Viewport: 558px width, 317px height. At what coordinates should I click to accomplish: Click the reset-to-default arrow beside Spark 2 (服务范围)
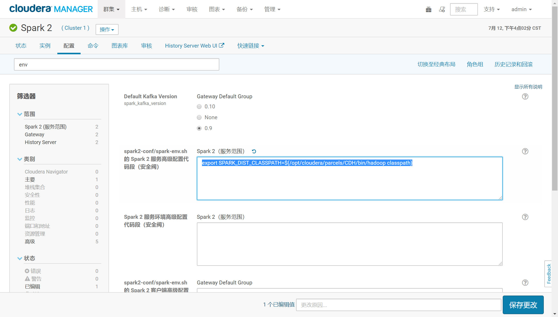point(254,152)
